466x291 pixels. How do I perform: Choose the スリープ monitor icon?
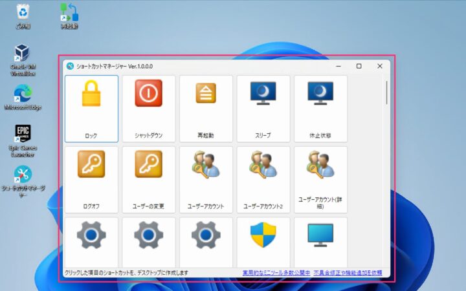(x=263, y=94)
